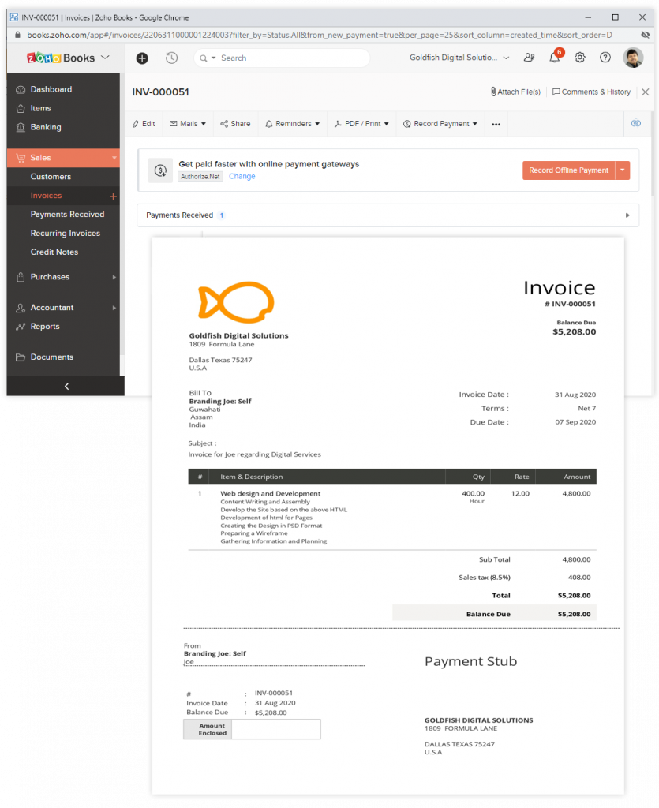Open the Mails dropdown
This screenshot has width=659, height=808.
coord(188,124)
